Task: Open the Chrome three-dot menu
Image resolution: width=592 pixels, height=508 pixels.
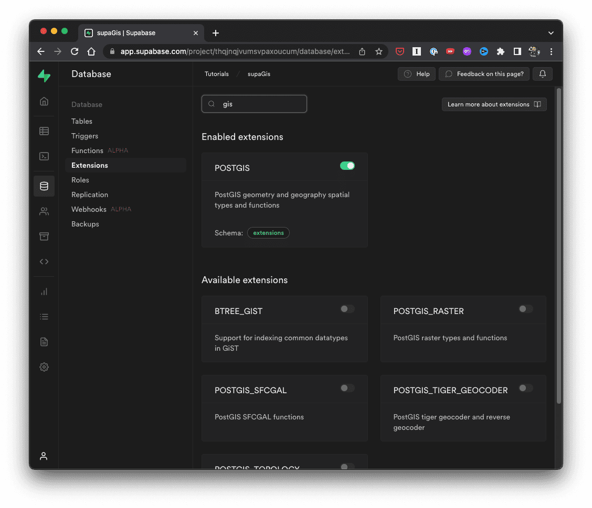Action: (551, 51)
